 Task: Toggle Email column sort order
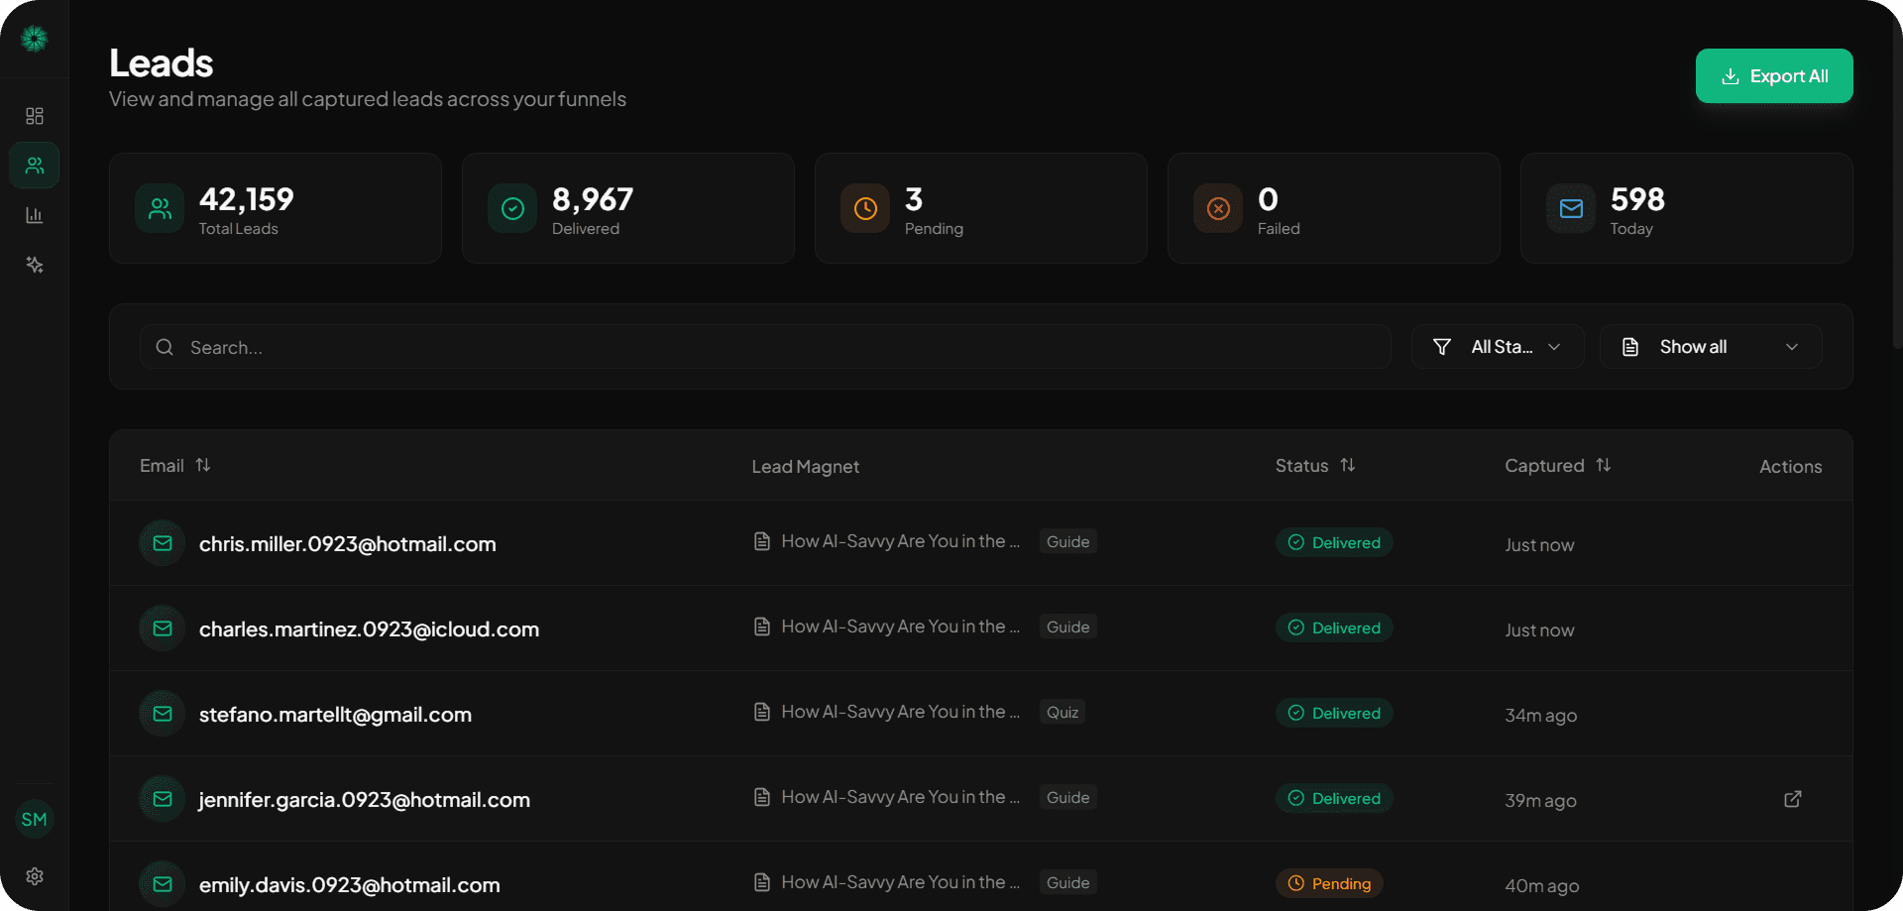point(204,464)
